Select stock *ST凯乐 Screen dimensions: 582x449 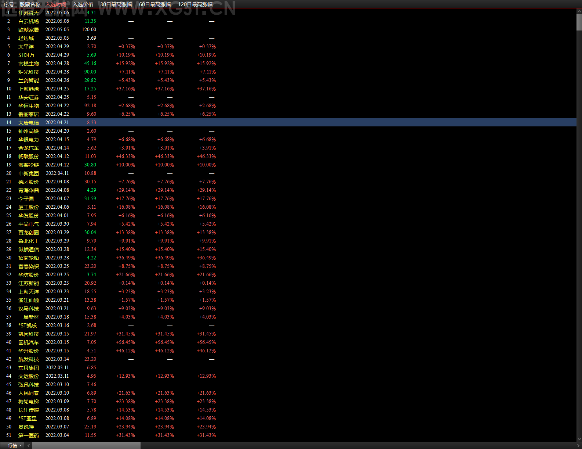28,326
